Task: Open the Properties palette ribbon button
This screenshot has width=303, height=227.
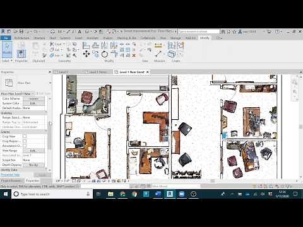Action: [21, 54]
